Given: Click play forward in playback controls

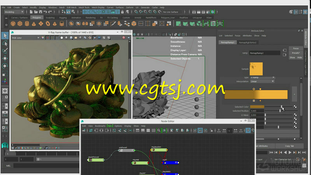Looking at the screenshot, I should tap(290, 152).
